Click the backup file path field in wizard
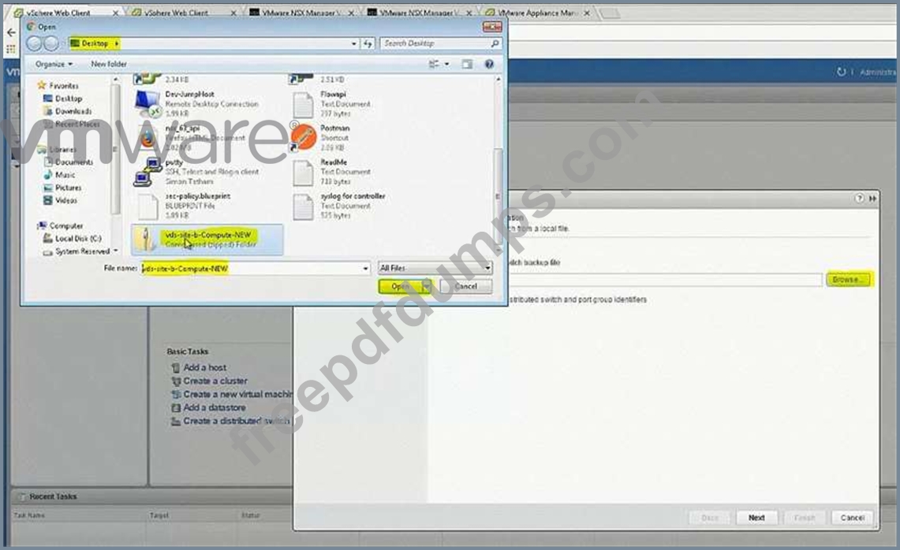900x550 pixels. click(666, 279)
